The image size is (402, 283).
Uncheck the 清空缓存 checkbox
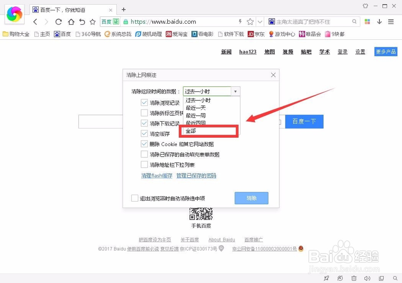tap(144, 133)
